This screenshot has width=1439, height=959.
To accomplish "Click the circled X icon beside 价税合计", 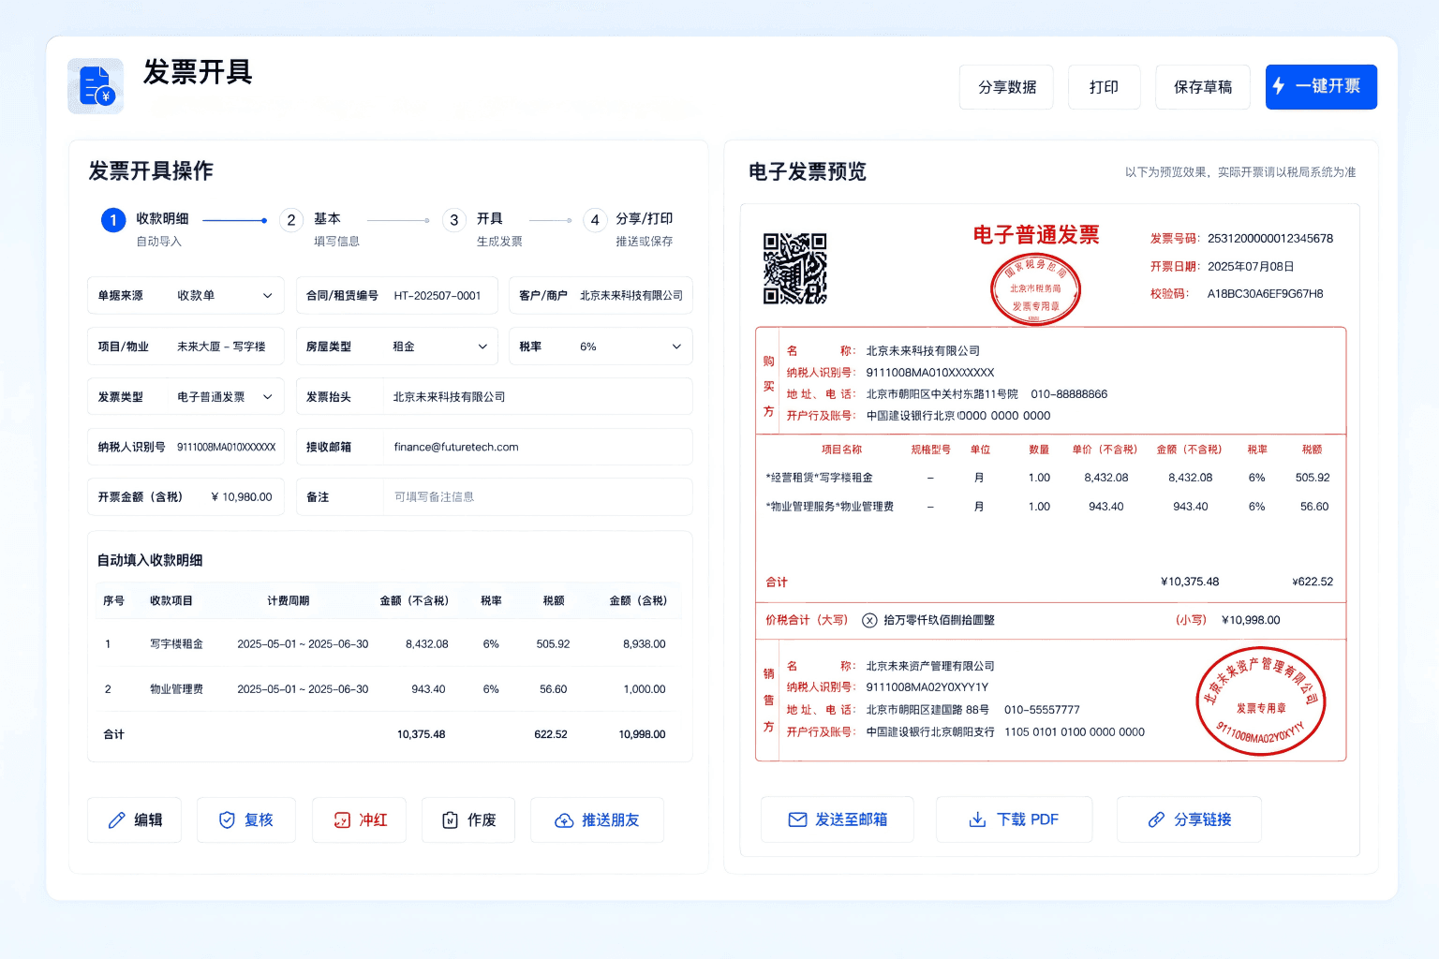I will (869, 620).
